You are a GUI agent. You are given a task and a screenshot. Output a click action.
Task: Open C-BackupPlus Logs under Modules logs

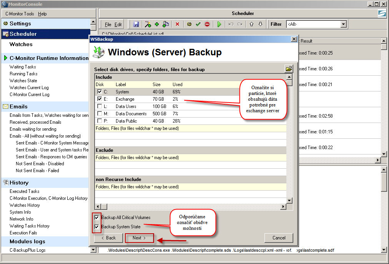(x=27, y=250)
